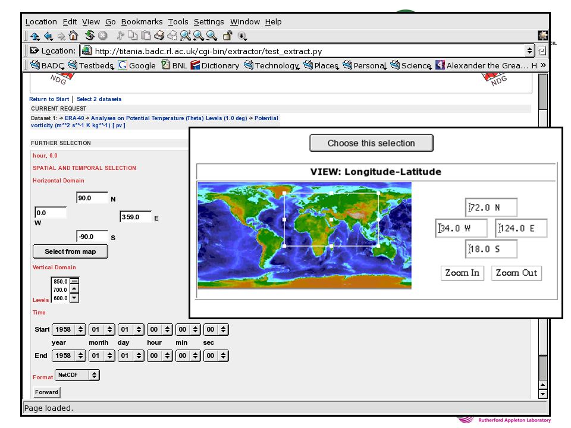Click the page scrollbar up arrow
Image resolution: width=571 pixels, height=428 pixels.
click(x=543, y=385)
